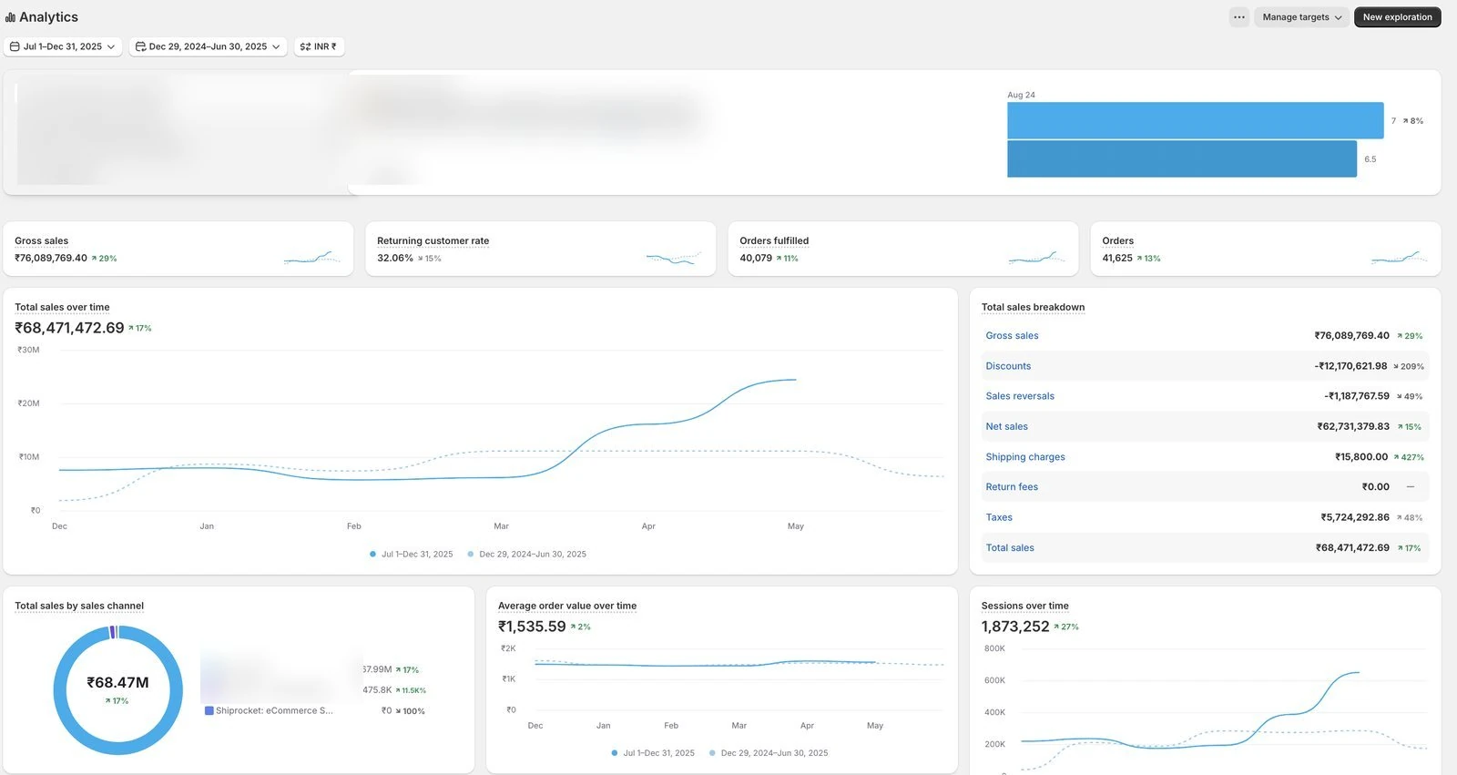The height and width of the screenshot is (775, 1457).
Task: Open the three-dots more actions menu
Action: pos(1238,17)
